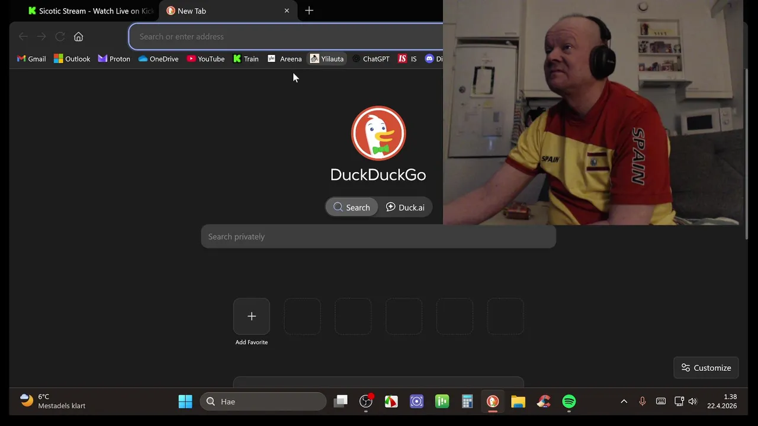758x426 pixels.
Task: Open the Proton bookmark
Action: click(x=114, y=59)
